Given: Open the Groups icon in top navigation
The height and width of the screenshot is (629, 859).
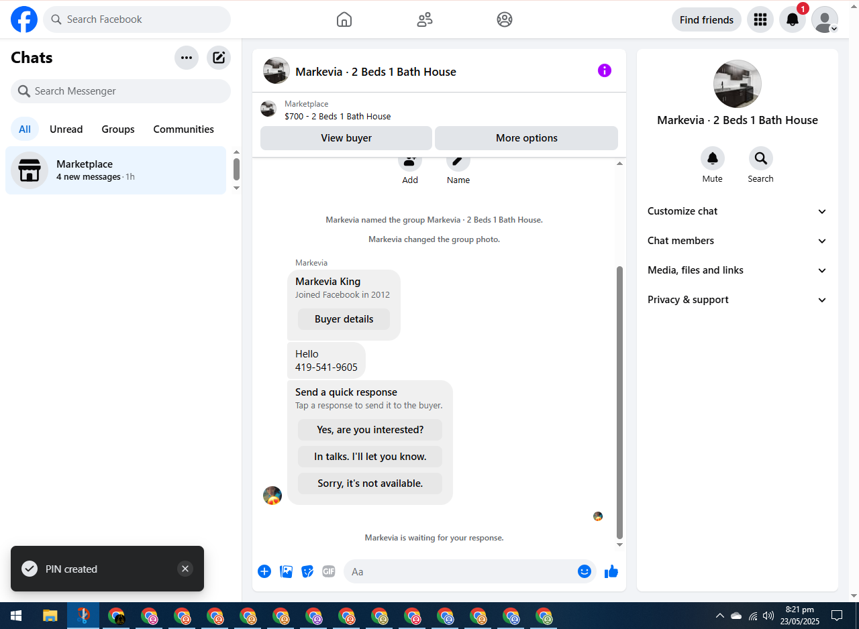Looking at the screenshot, I should 505,19.
